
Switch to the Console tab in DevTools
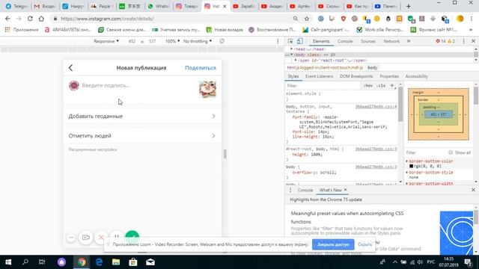(345, 41)
